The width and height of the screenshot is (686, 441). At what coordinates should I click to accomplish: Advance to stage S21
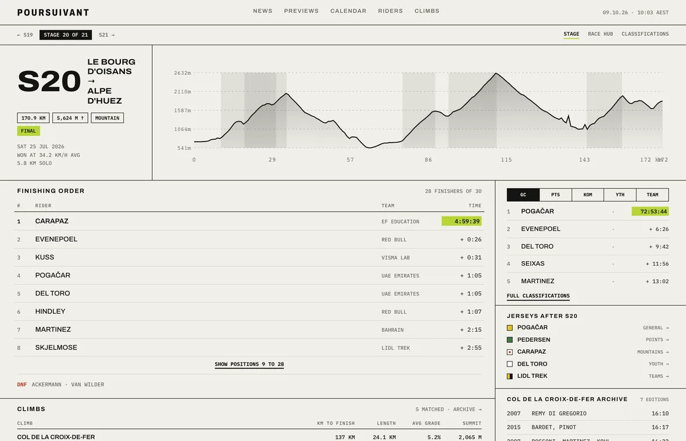click(107, 35)
